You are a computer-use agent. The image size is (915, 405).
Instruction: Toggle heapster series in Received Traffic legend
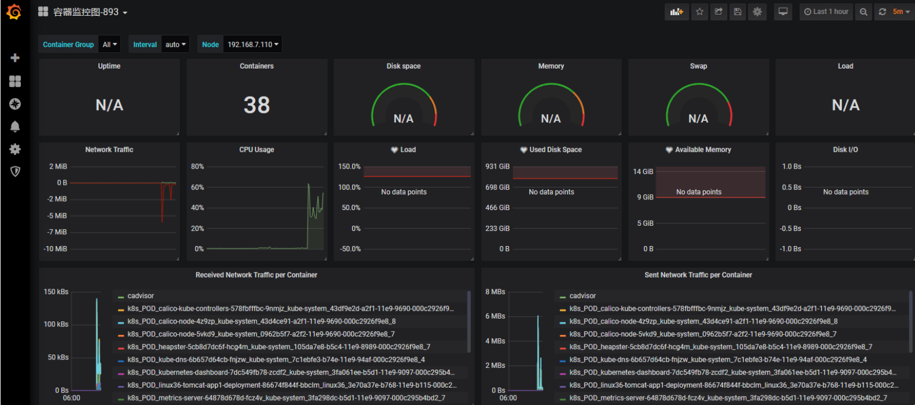[279, 347]
